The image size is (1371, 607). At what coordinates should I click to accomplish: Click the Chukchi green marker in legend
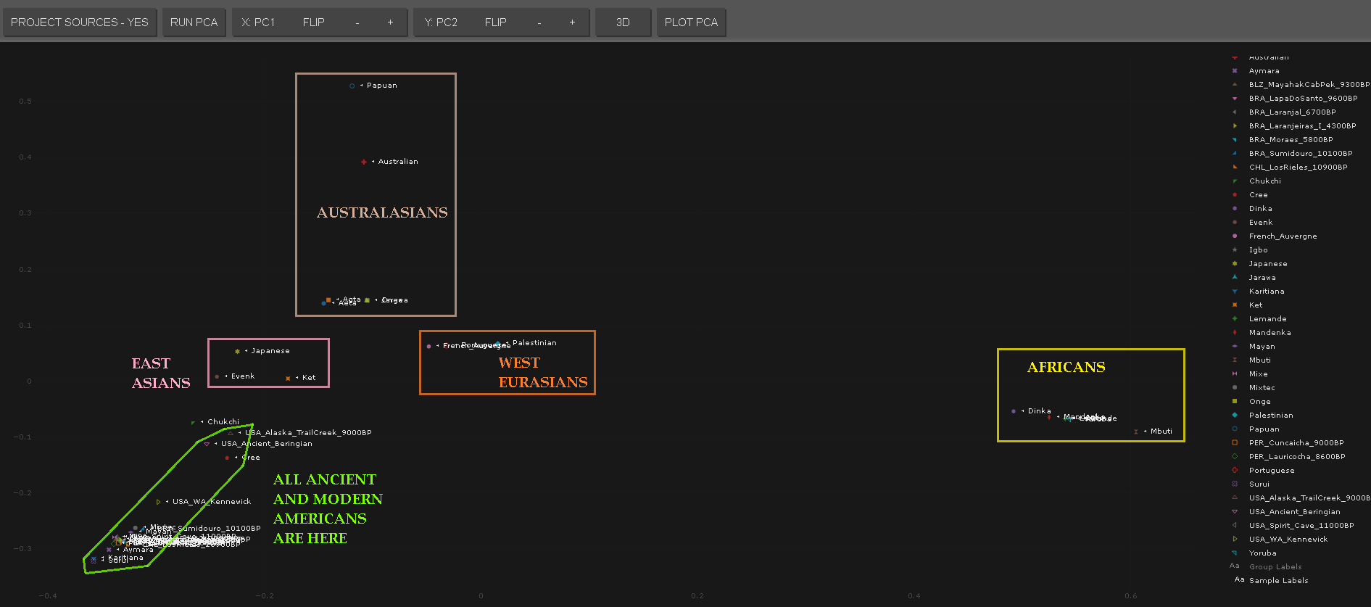pos(1235,181)
